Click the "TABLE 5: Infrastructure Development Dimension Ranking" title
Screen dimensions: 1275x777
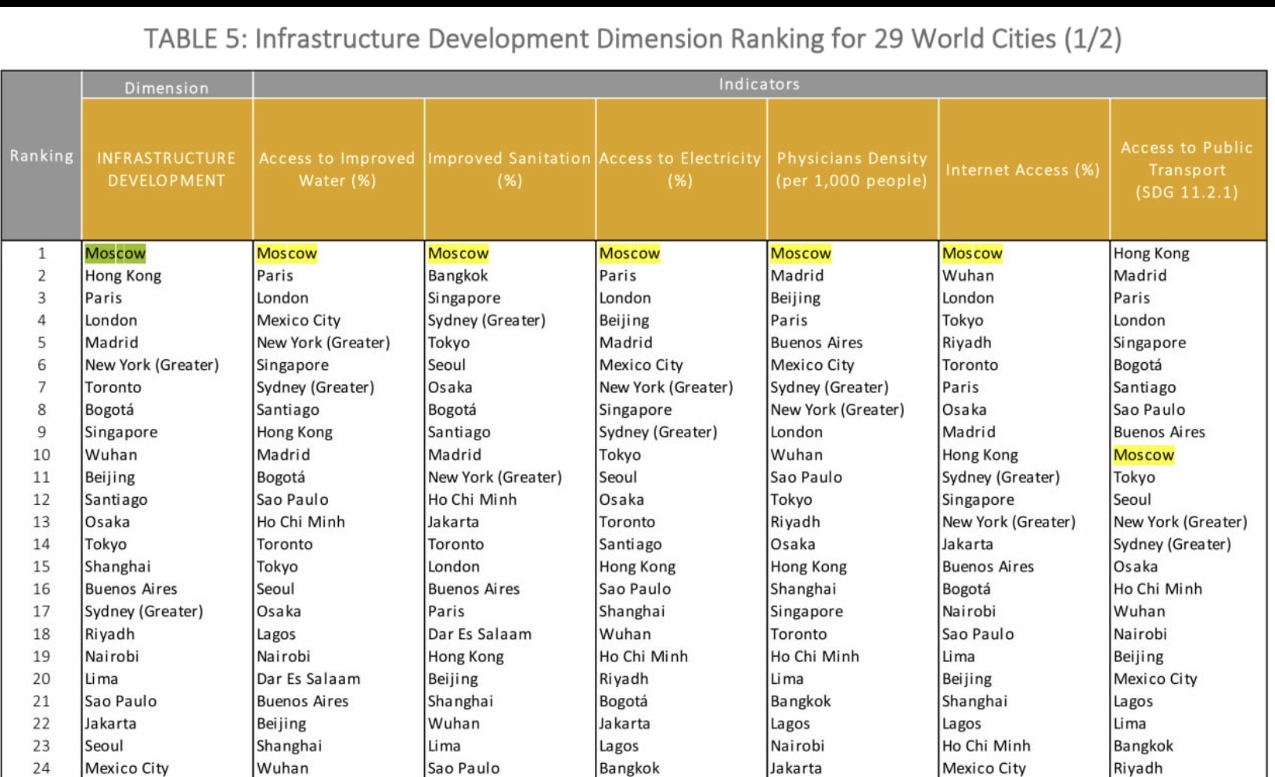coord(632,38)
